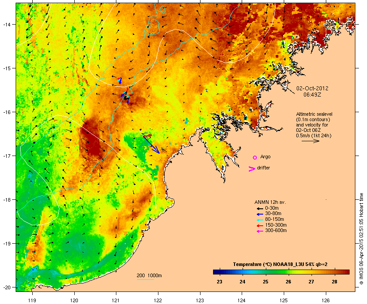Click the large blue mooring current arrow near 122E 17S
The width and height of the screenshot is (367, 304).
[x=151, y=144]
